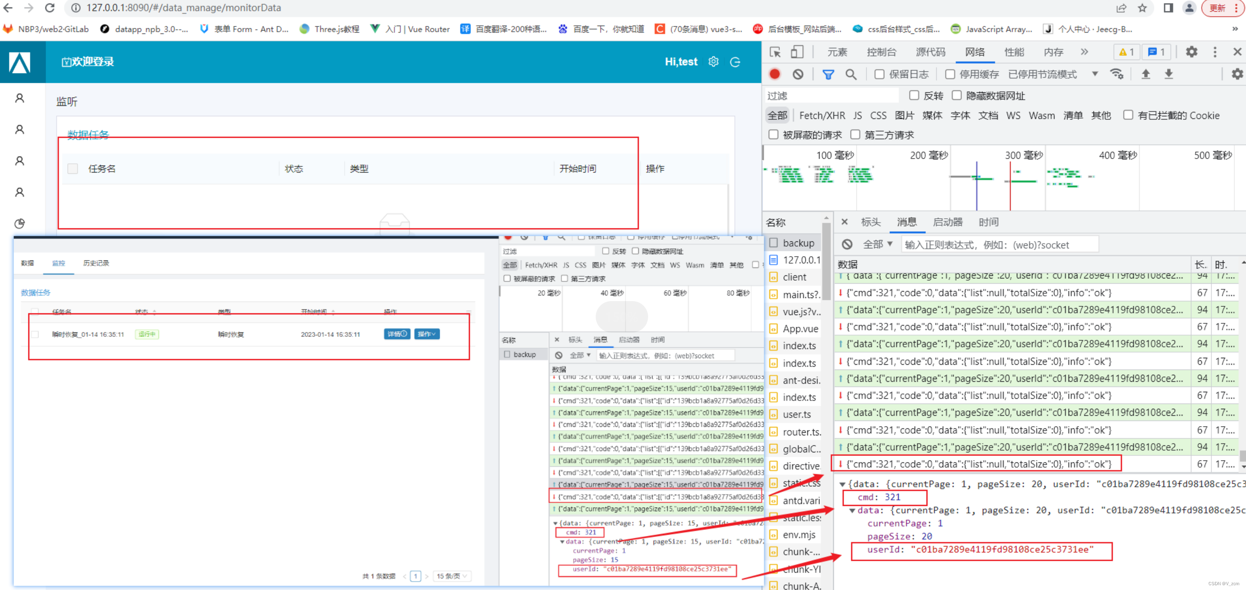Screen dimensions: 1246x590
Task: Click the backup request in name list
Action: (798, 243)
